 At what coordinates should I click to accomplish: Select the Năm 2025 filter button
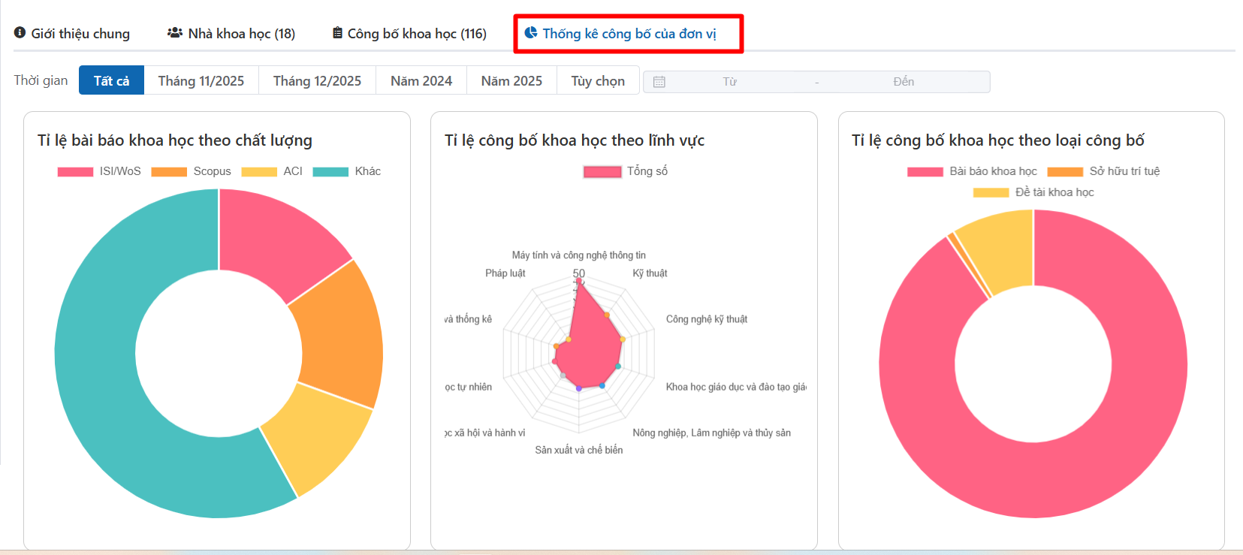coord(511,81)
